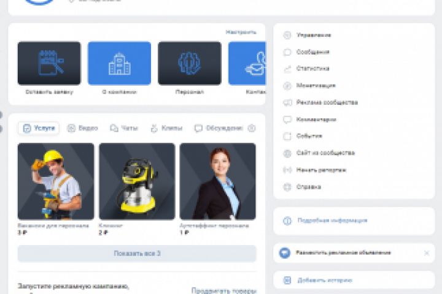Image resolution: width=442 pixels, height=294 pixels.
Task: Open the yellow vacuum cleaner service image
Action: point(137,181)
